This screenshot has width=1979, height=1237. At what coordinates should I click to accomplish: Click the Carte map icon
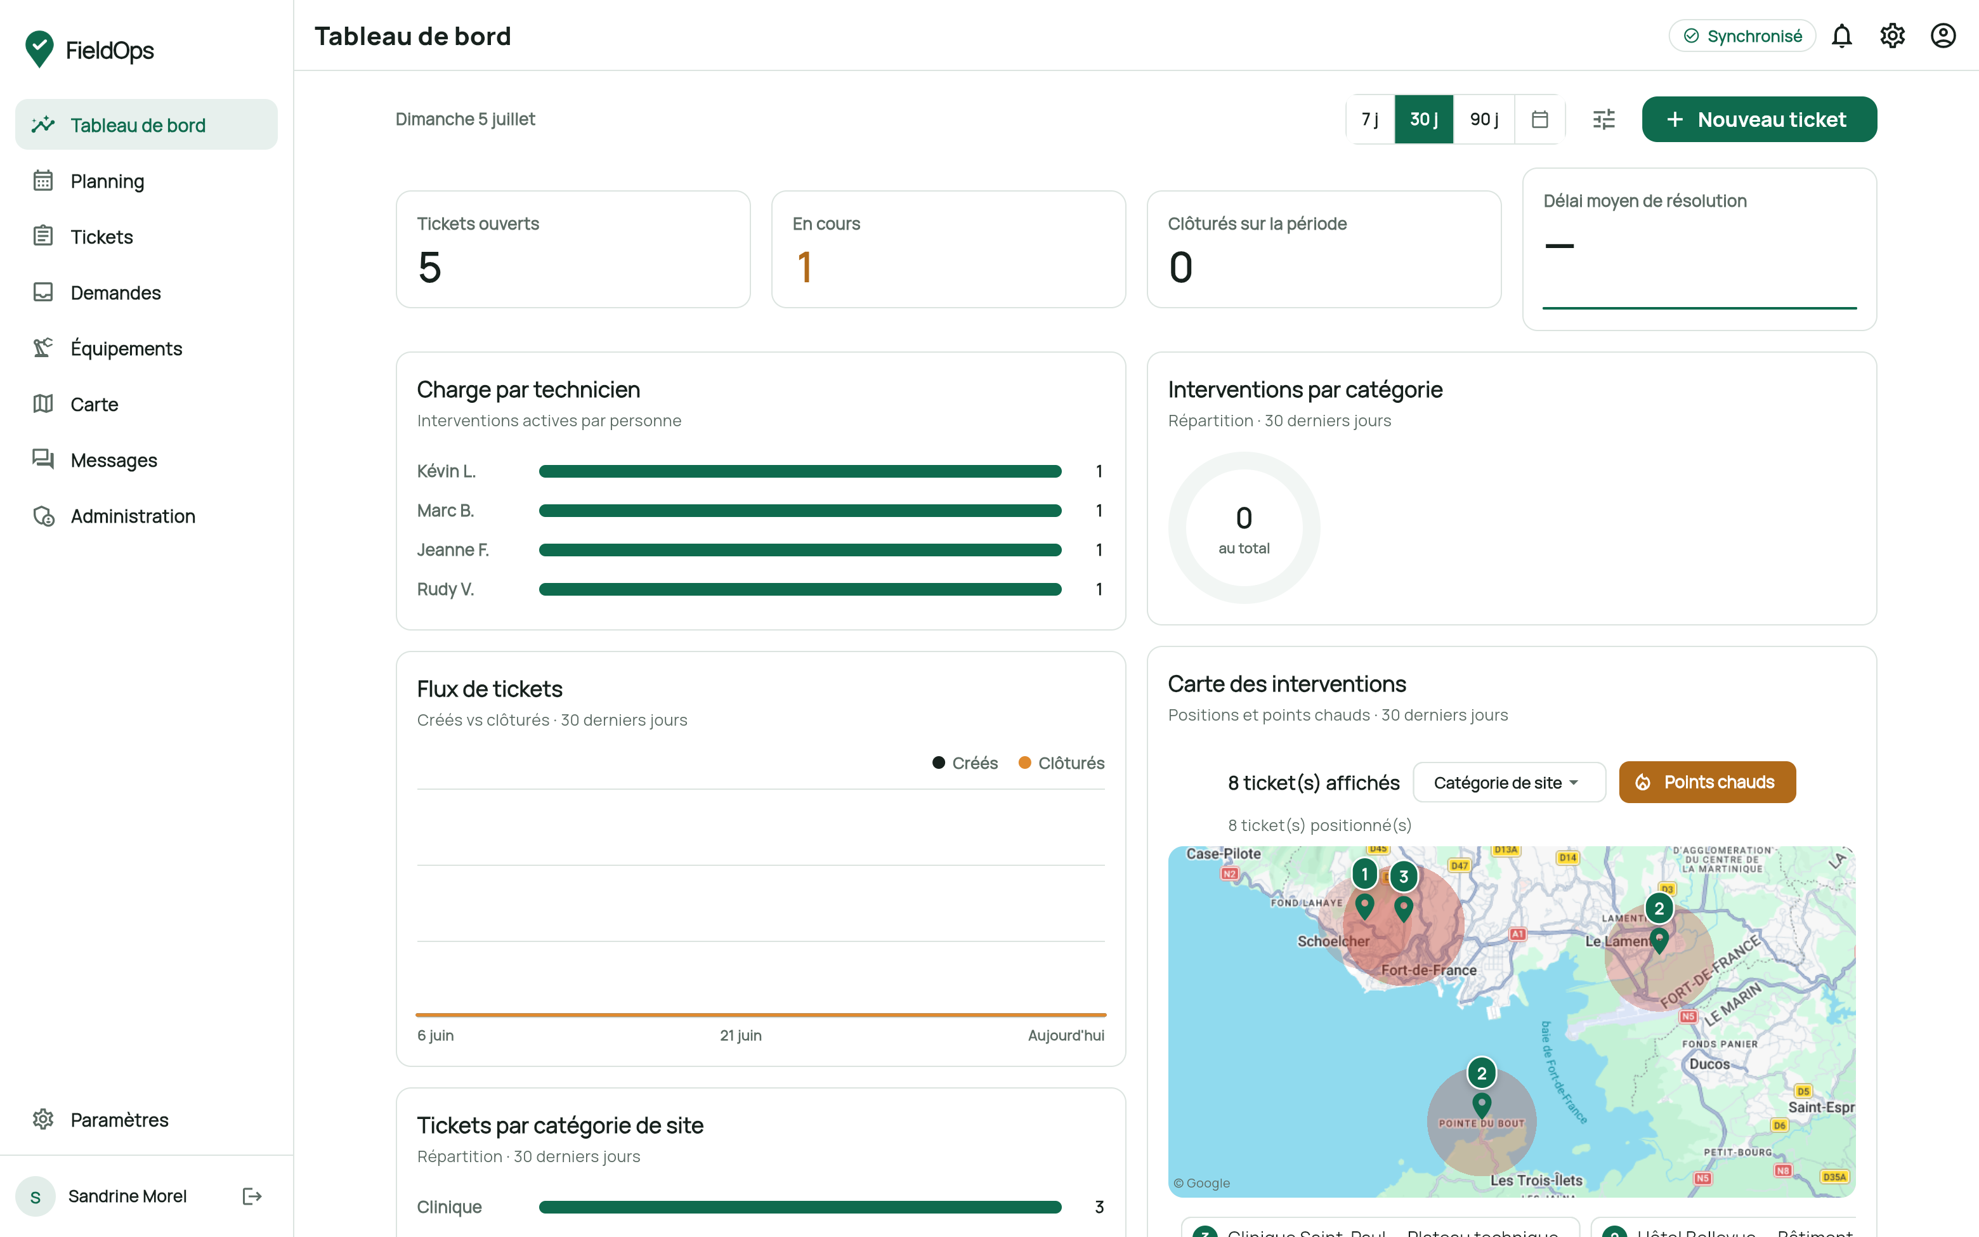point(43,403)
